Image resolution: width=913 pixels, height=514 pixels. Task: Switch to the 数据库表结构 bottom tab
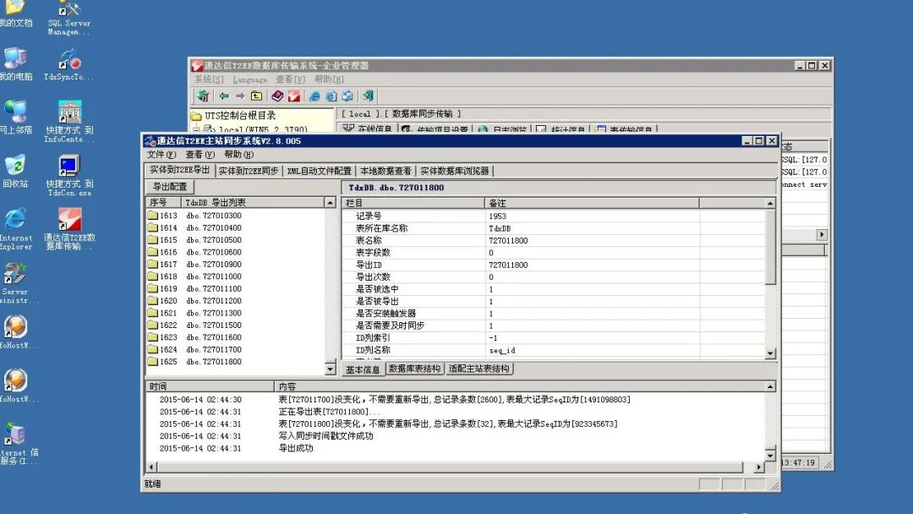[x=414, y=369]
